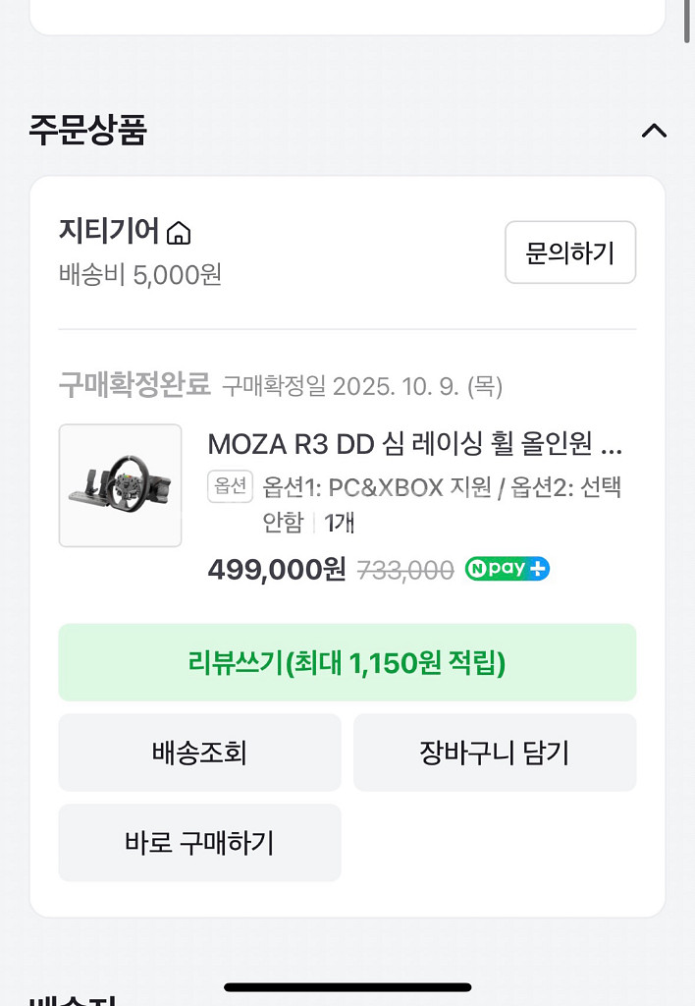This screenshot has width=695, height=1006.
Task: Click 리뷰쓰기 to write a review
Action: (347, 664)
